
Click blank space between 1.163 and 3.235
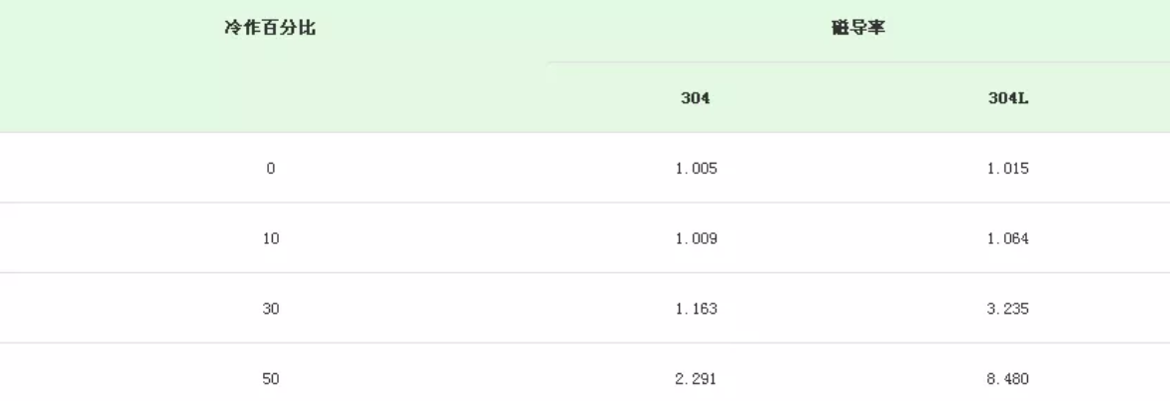[851, 309]
